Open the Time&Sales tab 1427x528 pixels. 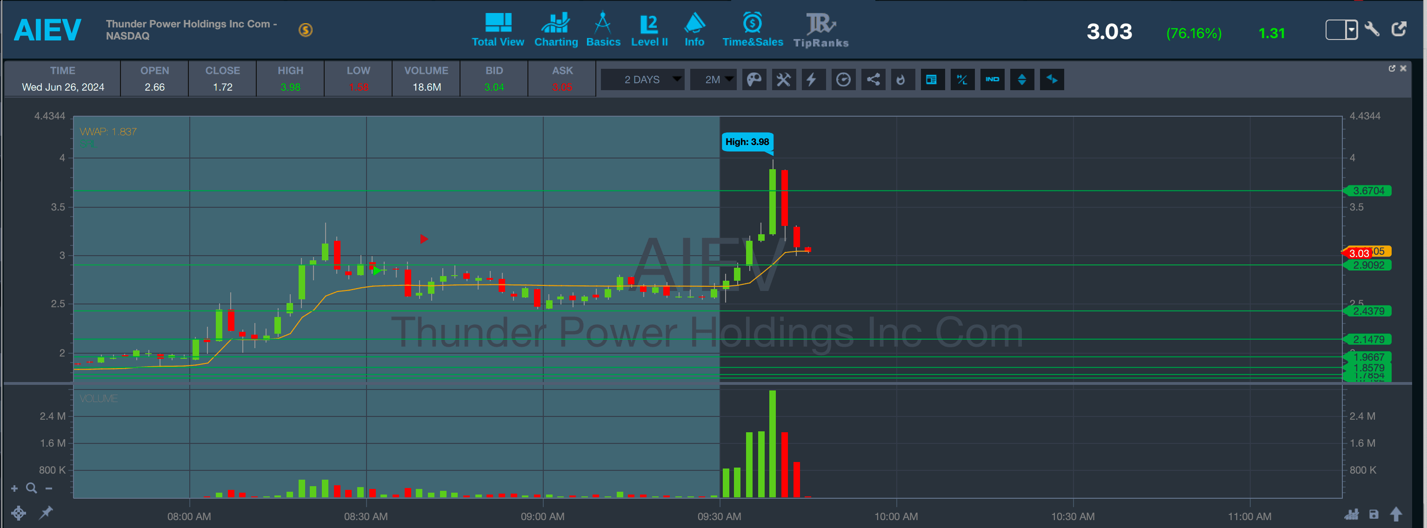tap(752, 30)
